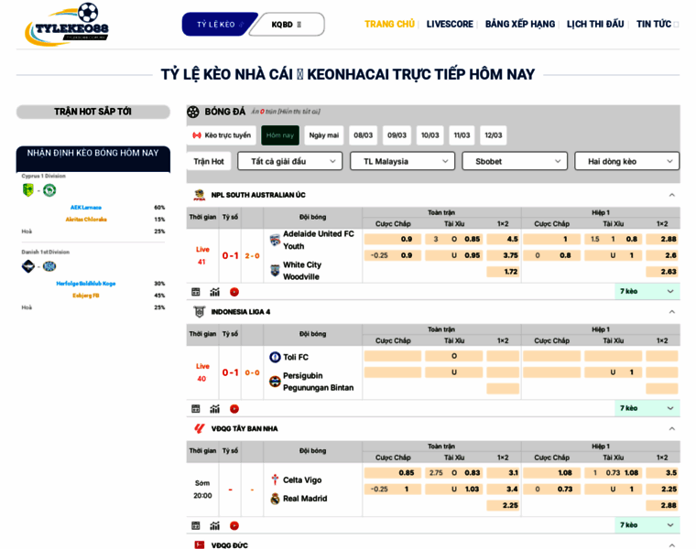
Task: Click La Liga logo beside VĐQG Tây Ban Nha
Action: coord(200,428)
